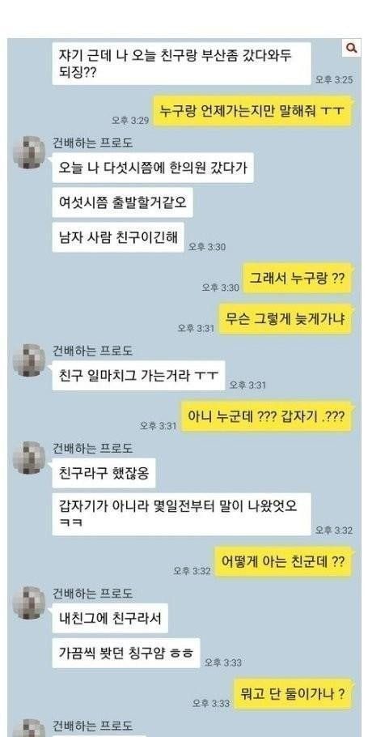
Task: Select the yellow bubble 누구랑 언제가는지만 말해줘
Action: pos(253,112)
